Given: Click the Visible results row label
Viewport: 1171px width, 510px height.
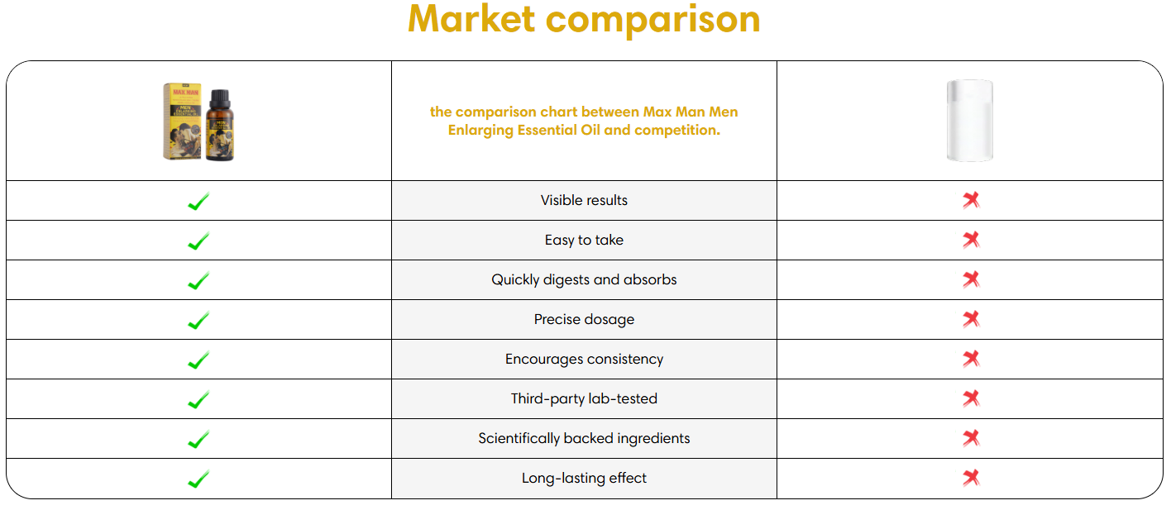Looking at the screenshot, I should (584, 200).
